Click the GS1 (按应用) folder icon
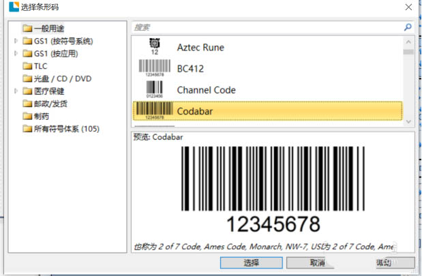This screenshot has height=276, width=422. (x=27, y=53)
